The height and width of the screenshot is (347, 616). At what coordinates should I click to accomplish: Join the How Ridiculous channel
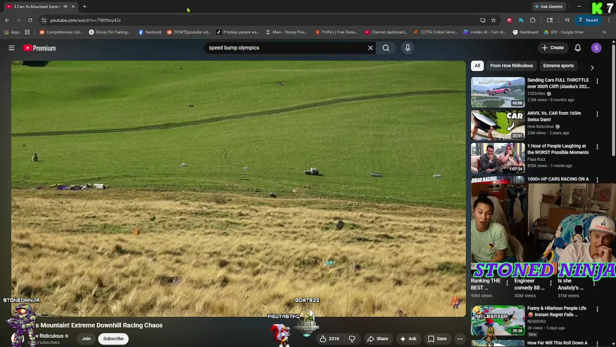pos(86,339)
